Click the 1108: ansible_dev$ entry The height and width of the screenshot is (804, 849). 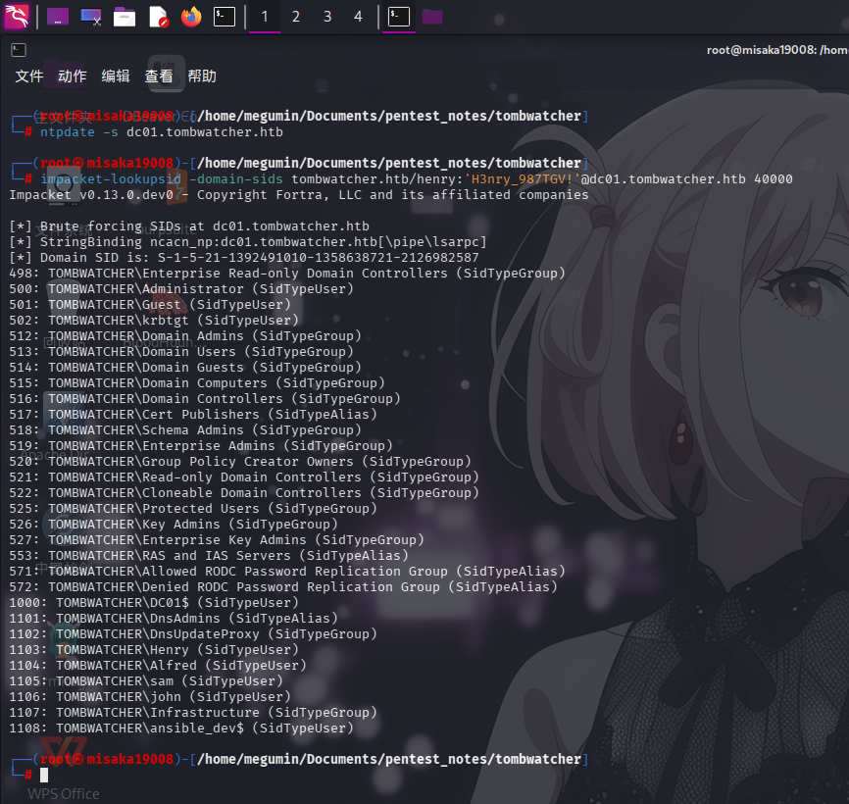(181, 729)
